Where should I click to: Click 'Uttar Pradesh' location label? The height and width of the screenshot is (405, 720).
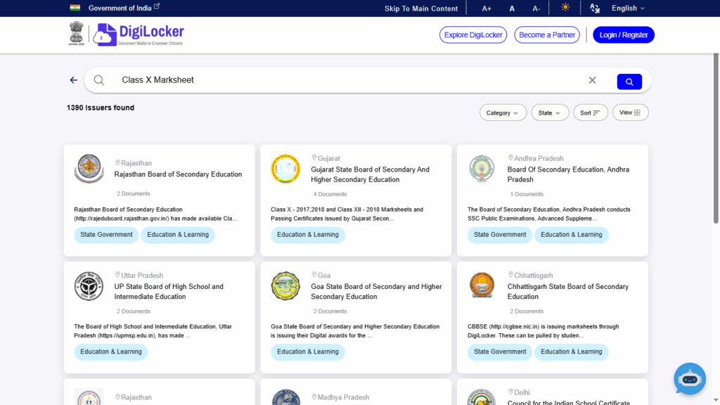coord(142,276)
